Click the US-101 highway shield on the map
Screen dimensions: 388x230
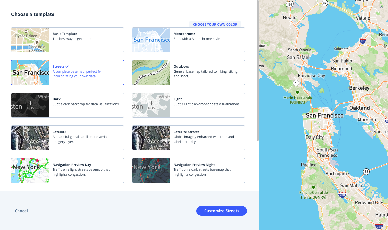click(289, 4)
